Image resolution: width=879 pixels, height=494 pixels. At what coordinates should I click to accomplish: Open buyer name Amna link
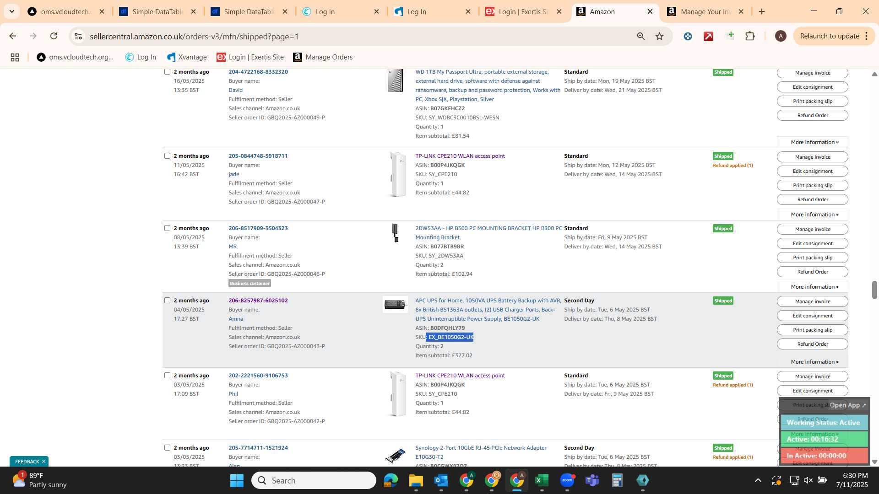[236, 319]
